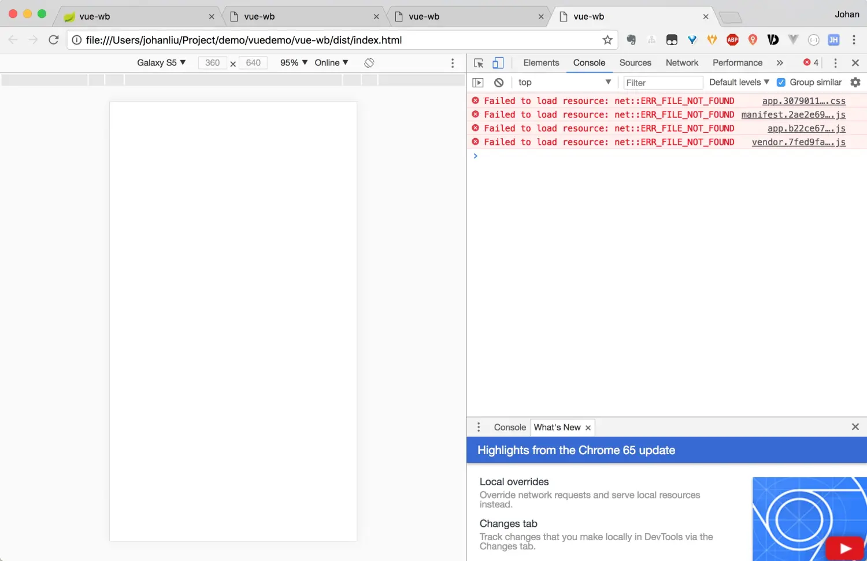Click the round curly-braces extension icon

tap(813, 40)
